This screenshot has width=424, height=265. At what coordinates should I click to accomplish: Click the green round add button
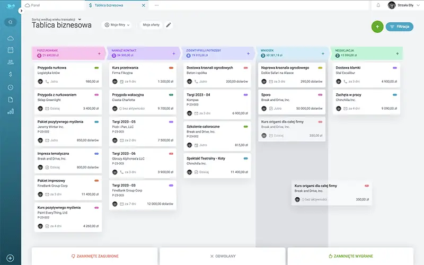tap(377, 26)
